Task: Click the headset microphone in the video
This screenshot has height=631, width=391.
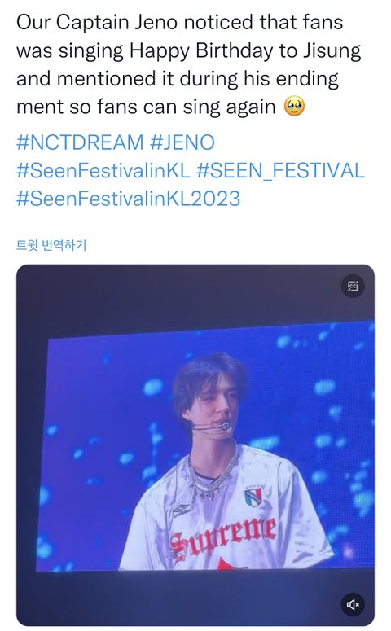Action: 225,426
